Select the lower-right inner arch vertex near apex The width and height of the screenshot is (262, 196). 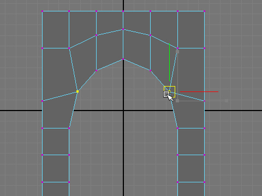click(150, 70)
